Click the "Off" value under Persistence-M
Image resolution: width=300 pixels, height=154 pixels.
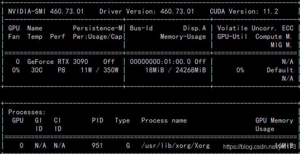tap(109, 61)
